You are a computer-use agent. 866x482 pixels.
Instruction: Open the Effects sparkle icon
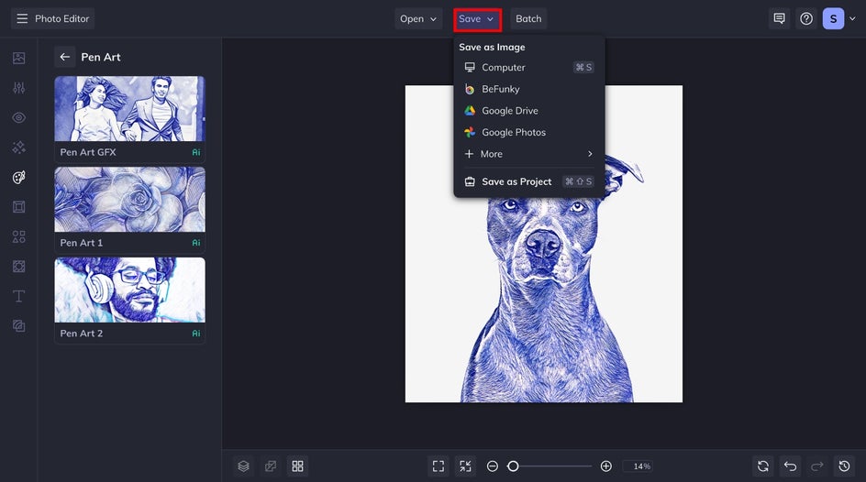pos(18,148)
